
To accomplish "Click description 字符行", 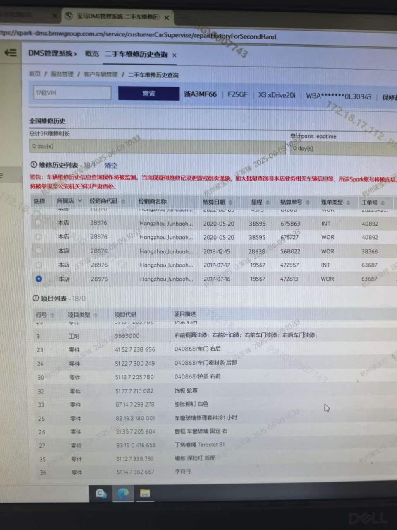I will point(183,472).
